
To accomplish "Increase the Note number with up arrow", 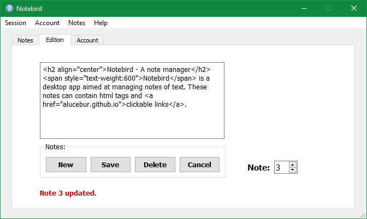I will pos(292,165).
